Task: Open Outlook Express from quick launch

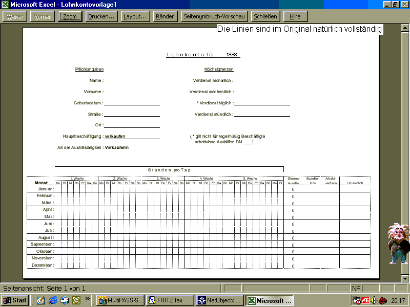Action: (x=65, y=300)
